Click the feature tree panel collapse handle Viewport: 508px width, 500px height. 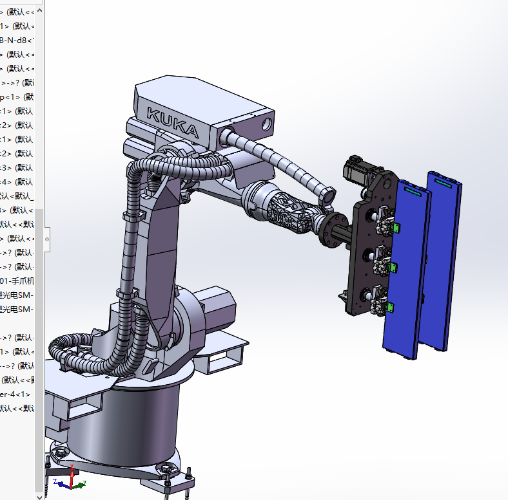(47, 239)
